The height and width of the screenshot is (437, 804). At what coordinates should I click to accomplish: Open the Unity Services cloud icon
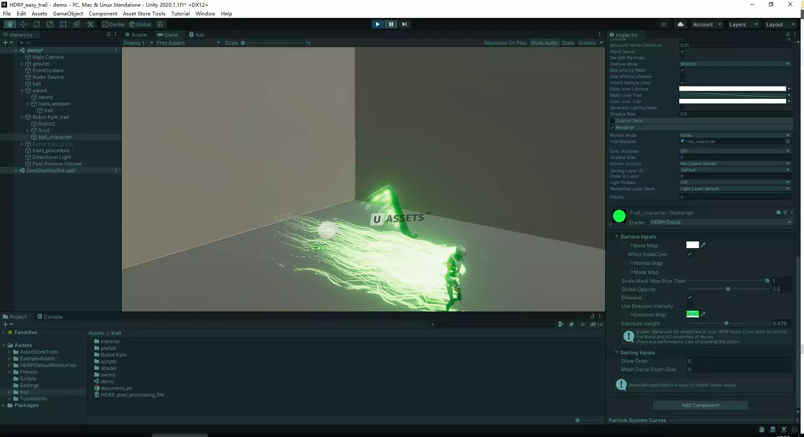click(x=681, y=24)
